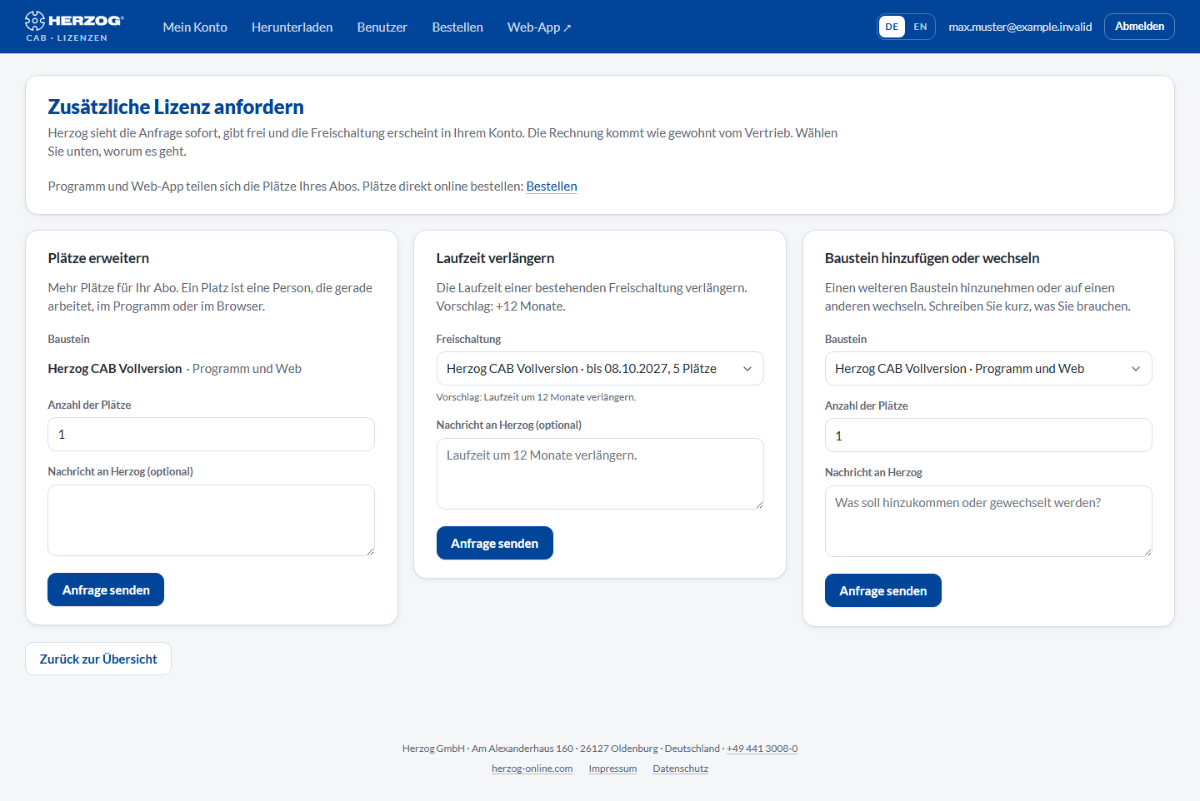Click the Herzog CAB Lizenzen logo
The image size is (1200, 801).
(74, 27)
